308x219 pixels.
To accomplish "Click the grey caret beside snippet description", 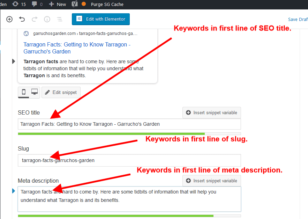I will pyautogui.click(x=14, y=61).
